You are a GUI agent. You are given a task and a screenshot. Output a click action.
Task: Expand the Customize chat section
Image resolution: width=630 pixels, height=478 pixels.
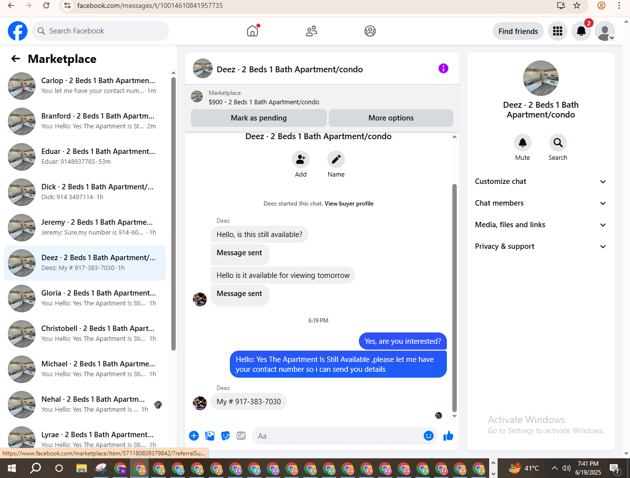[541, 181]
